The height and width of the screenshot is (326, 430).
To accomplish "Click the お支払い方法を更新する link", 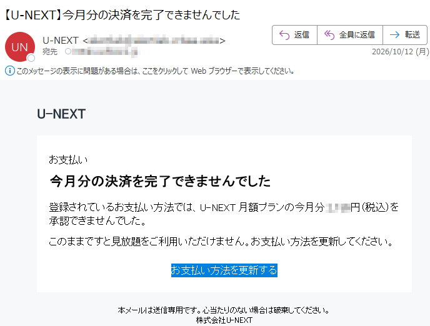I will click(x=224, y=270).
